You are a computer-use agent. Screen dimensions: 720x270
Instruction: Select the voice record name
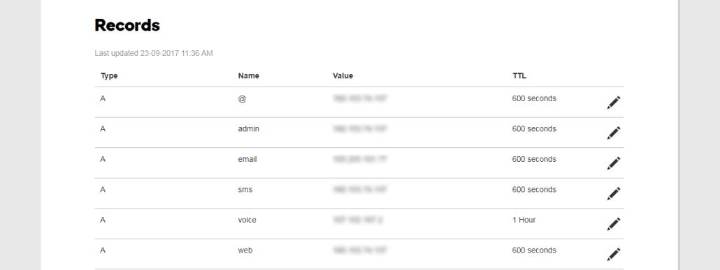[247, 220]
